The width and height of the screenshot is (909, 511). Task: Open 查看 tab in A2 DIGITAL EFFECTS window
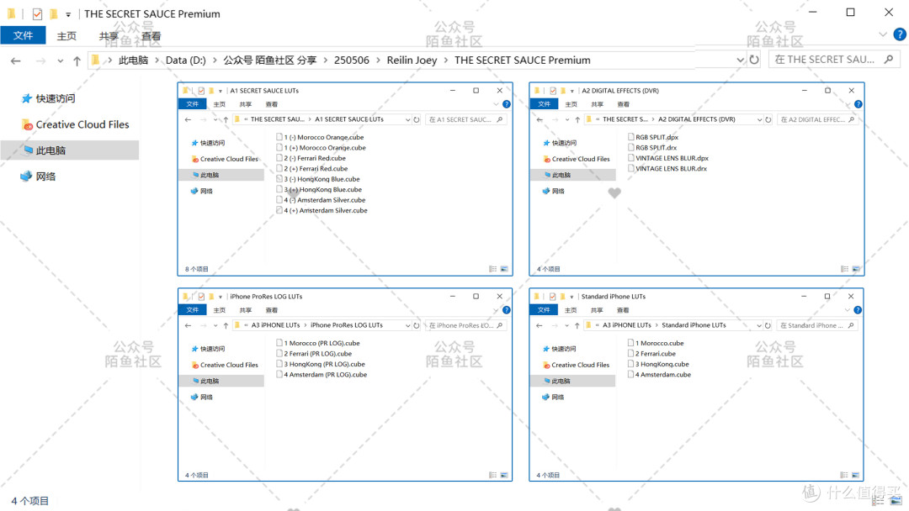point(623,104)
